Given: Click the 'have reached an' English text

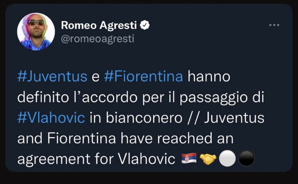Looking at the screenshot, I should tap(177, 138).
